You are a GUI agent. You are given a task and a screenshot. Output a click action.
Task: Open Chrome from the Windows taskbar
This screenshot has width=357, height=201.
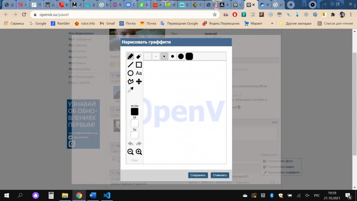[x=79, y=196]
